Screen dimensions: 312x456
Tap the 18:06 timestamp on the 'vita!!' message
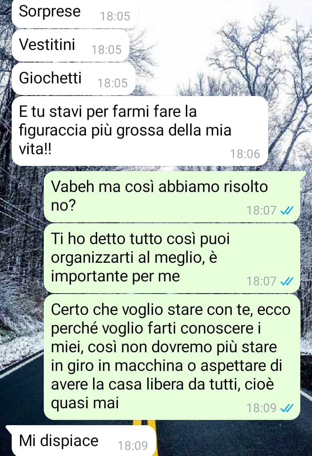(x=245, y=154)
